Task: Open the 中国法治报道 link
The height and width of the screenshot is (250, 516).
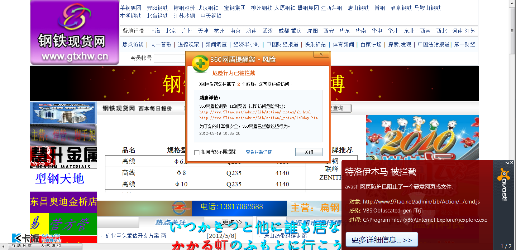Action: tap(434, 44)
